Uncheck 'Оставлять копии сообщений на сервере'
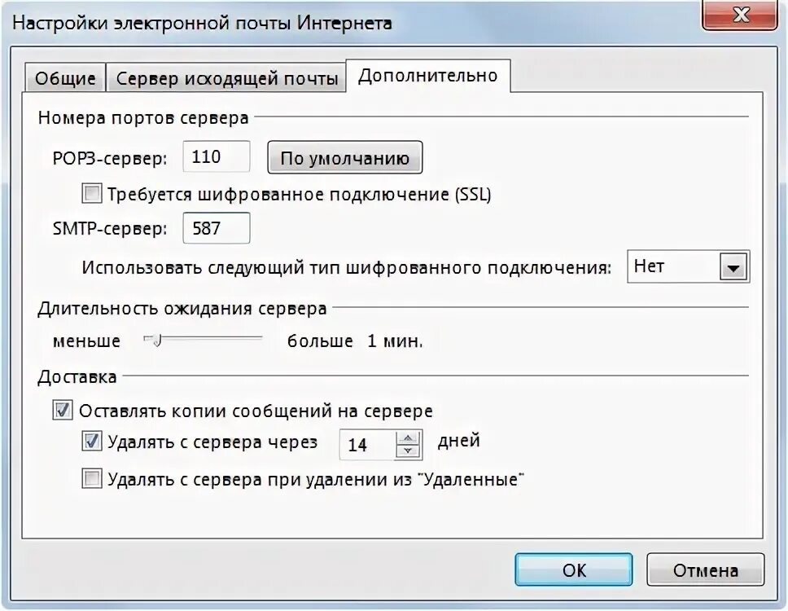 [x=63, y=411]
